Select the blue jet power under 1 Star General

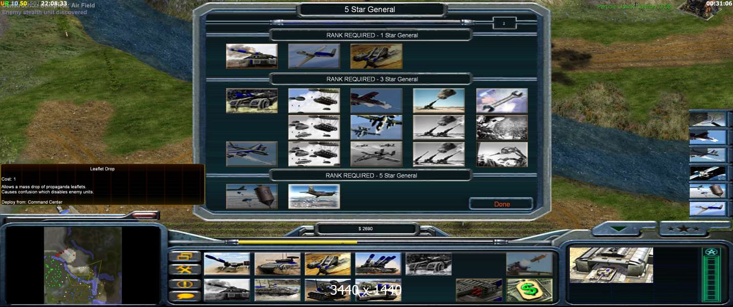(x=314, y=56)
